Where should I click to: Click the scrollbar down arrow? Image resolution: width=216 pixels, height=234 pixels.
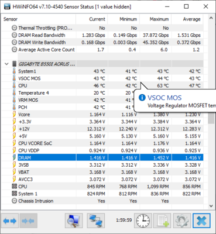coord(211,206)
